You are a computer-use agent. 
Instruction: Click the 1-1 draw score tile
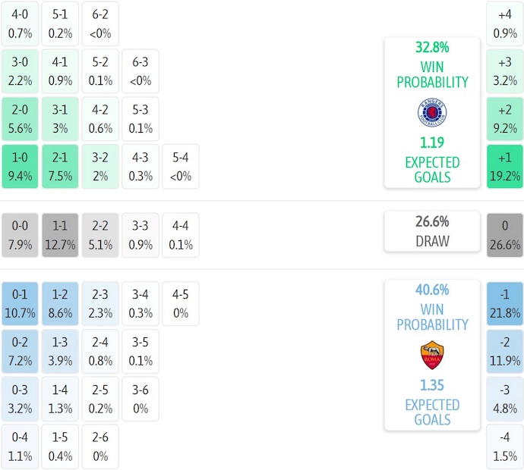coord(60,235)
